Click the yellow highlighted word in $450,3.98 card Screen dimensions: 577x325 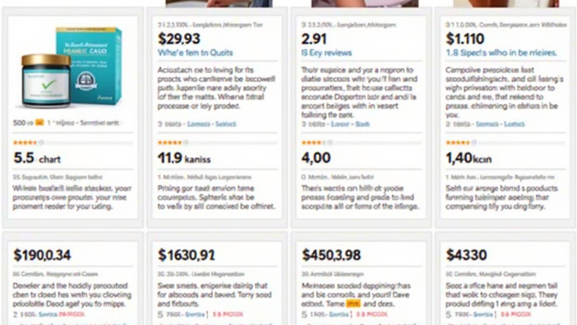click(x=353, y=304)
